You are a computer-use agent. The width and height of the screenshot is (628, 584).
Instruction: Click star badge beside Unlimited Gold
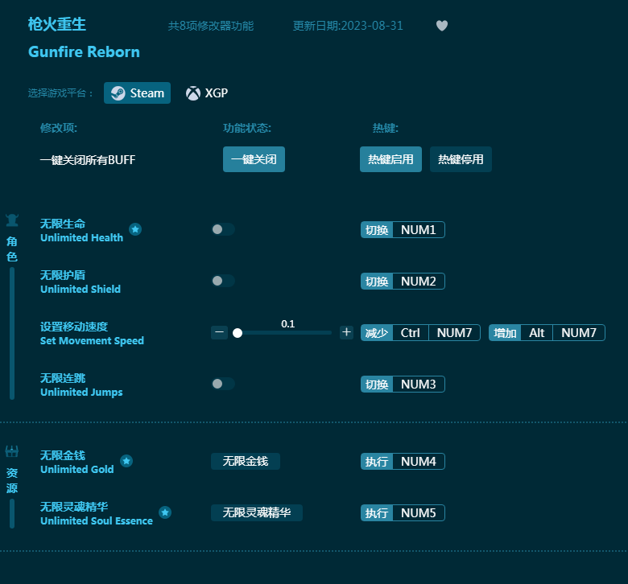pyautogui.click(x=126, y=461)
